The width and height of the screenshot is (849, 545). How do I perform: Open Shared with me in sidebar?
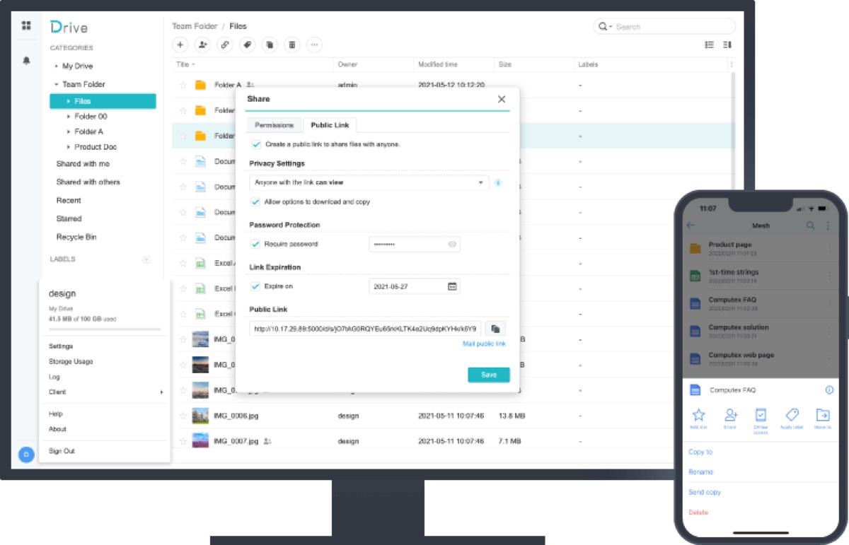tap(83, 163)
